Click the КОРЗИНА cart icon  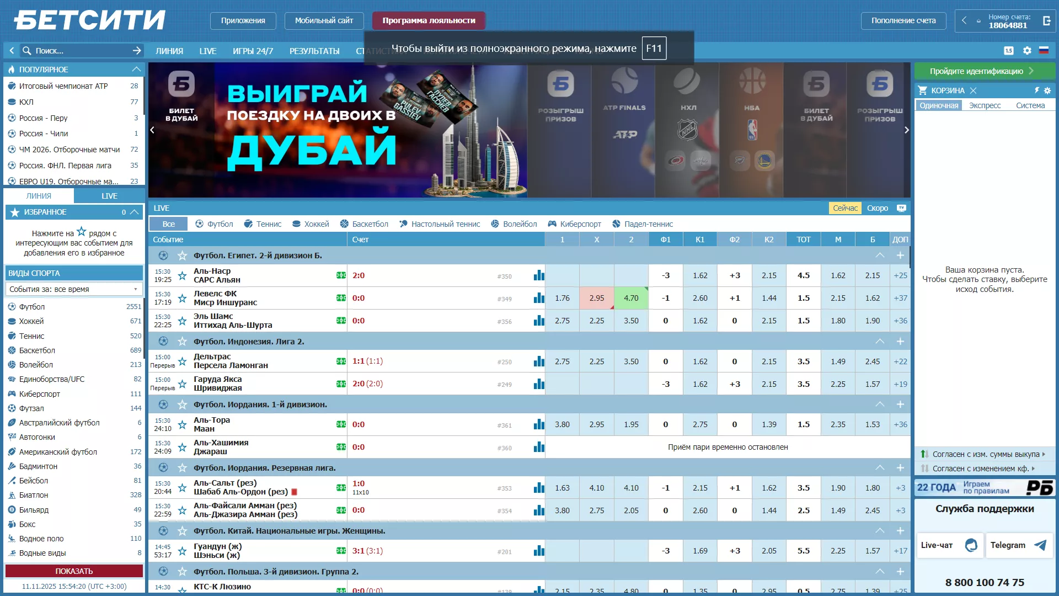click(x=923, y=91)
